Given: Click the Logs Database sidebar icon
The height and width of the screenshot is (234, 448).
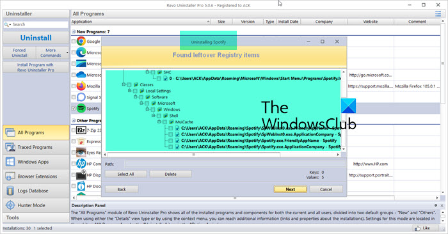Looking at the screenshot, I should 10,191.
